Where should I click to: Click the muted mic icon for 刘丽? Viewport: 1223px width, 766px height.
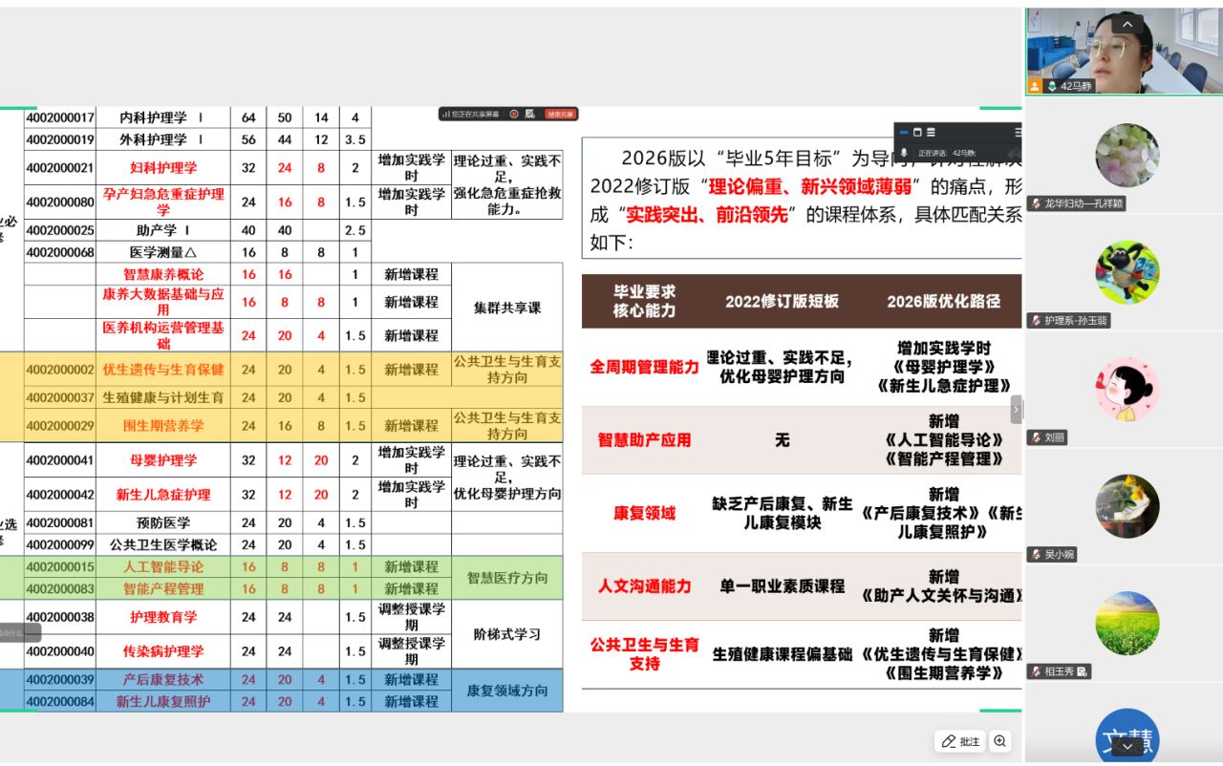(x=1036, y=437)
